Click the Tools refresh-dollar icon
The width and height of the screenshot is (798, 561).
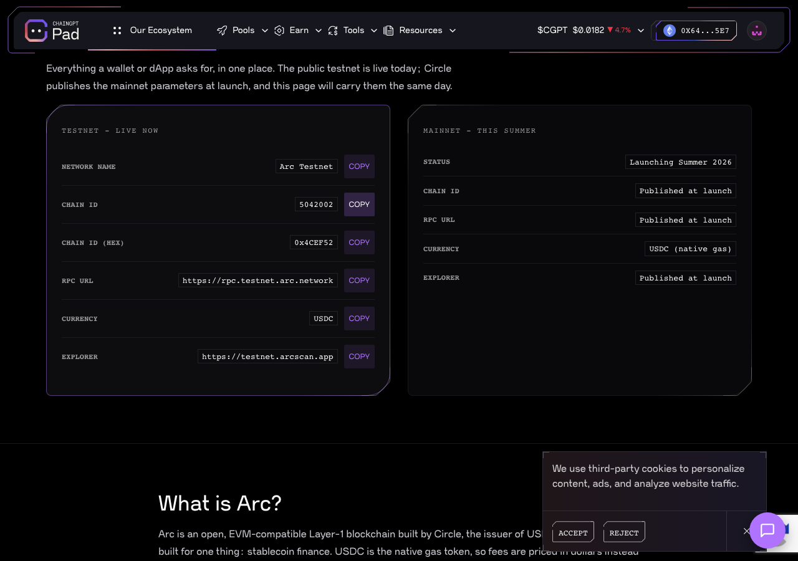click(333, 31)
